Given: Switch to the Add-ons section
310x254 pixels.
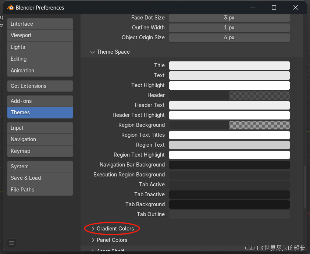Looking at the screenshot, I should tap(40, 101).
